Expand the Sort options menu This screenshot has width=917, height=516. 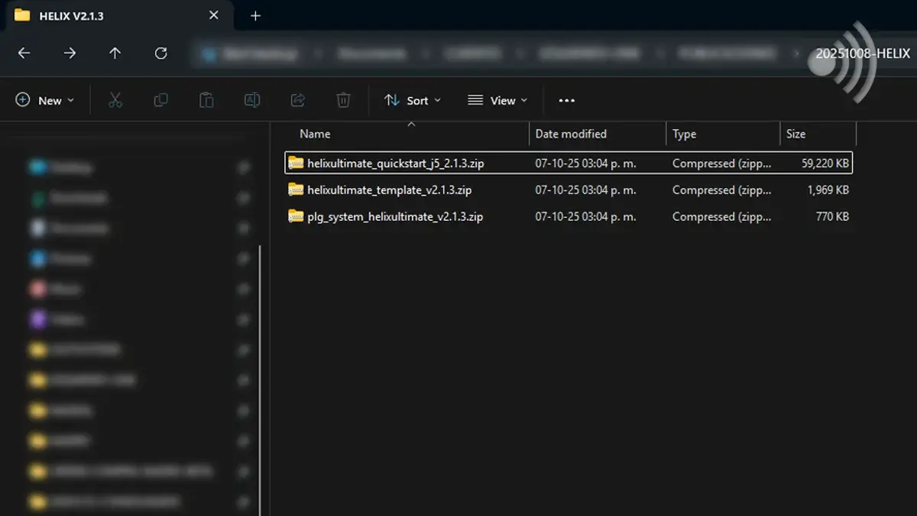click(413, 100)
